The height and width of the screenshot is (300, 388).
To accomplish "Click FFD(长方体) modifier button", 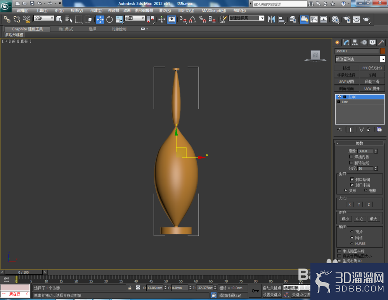I will coord(372,68).
